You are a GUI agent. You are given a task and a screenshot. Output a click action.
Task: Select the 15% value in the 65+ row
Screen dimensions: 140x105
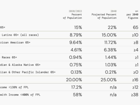(x=78, y=27)
